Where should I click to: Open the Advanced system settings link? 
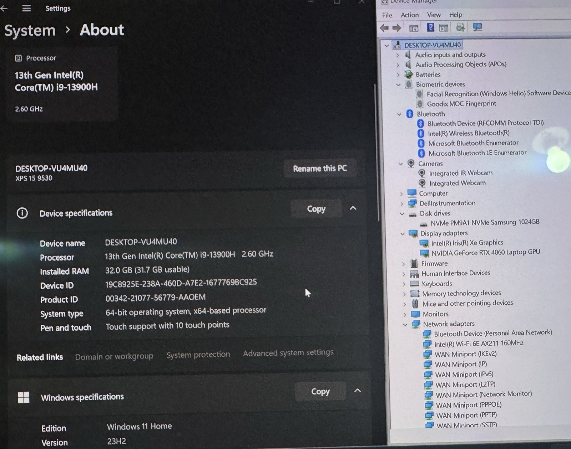[288, 352]
